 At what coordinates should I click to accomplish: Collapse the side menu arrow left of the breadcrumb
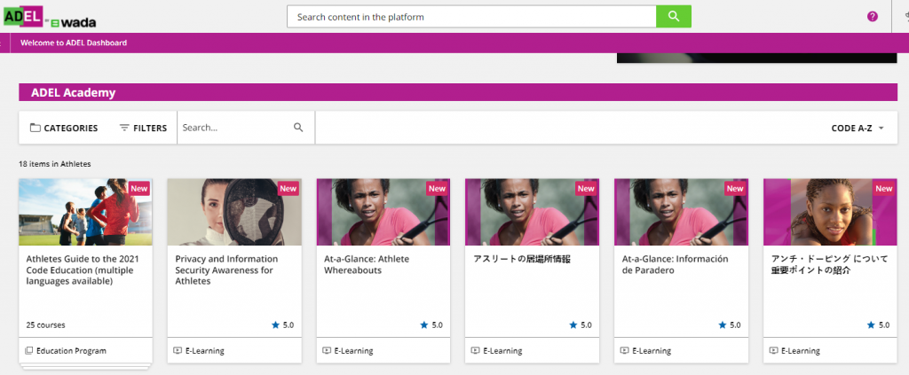(x=4, y=43)
